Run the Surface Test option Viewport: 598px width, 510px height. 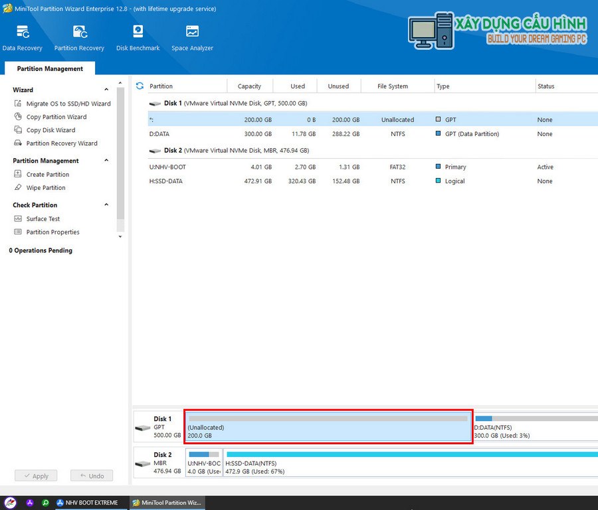(x=43, y=219)
